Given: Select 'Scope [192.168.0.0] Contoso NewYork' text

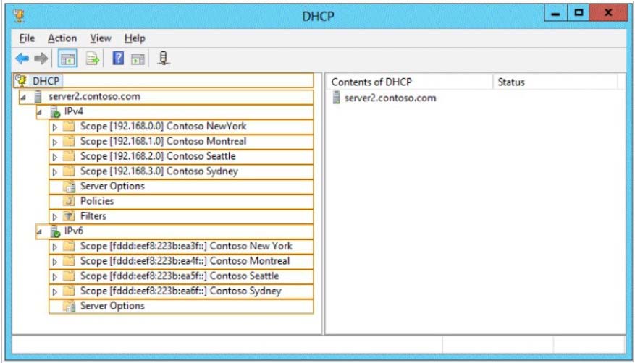Looking at the screenshot, I should (x=163, y=126).
